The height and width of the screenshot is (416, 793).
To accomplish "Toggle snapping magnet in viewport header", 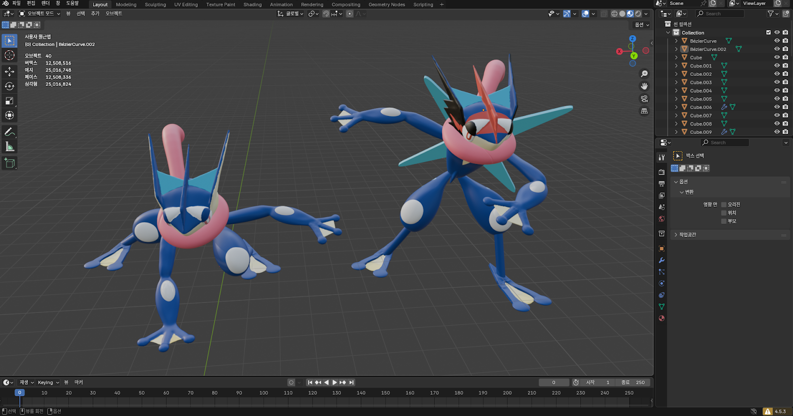I will click(326, 14).
